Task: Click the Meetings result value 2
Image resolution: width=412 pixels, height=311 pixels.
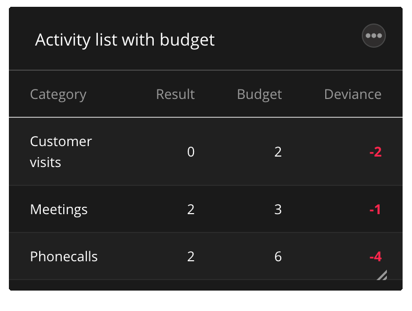Action: (x=191, y=209)
